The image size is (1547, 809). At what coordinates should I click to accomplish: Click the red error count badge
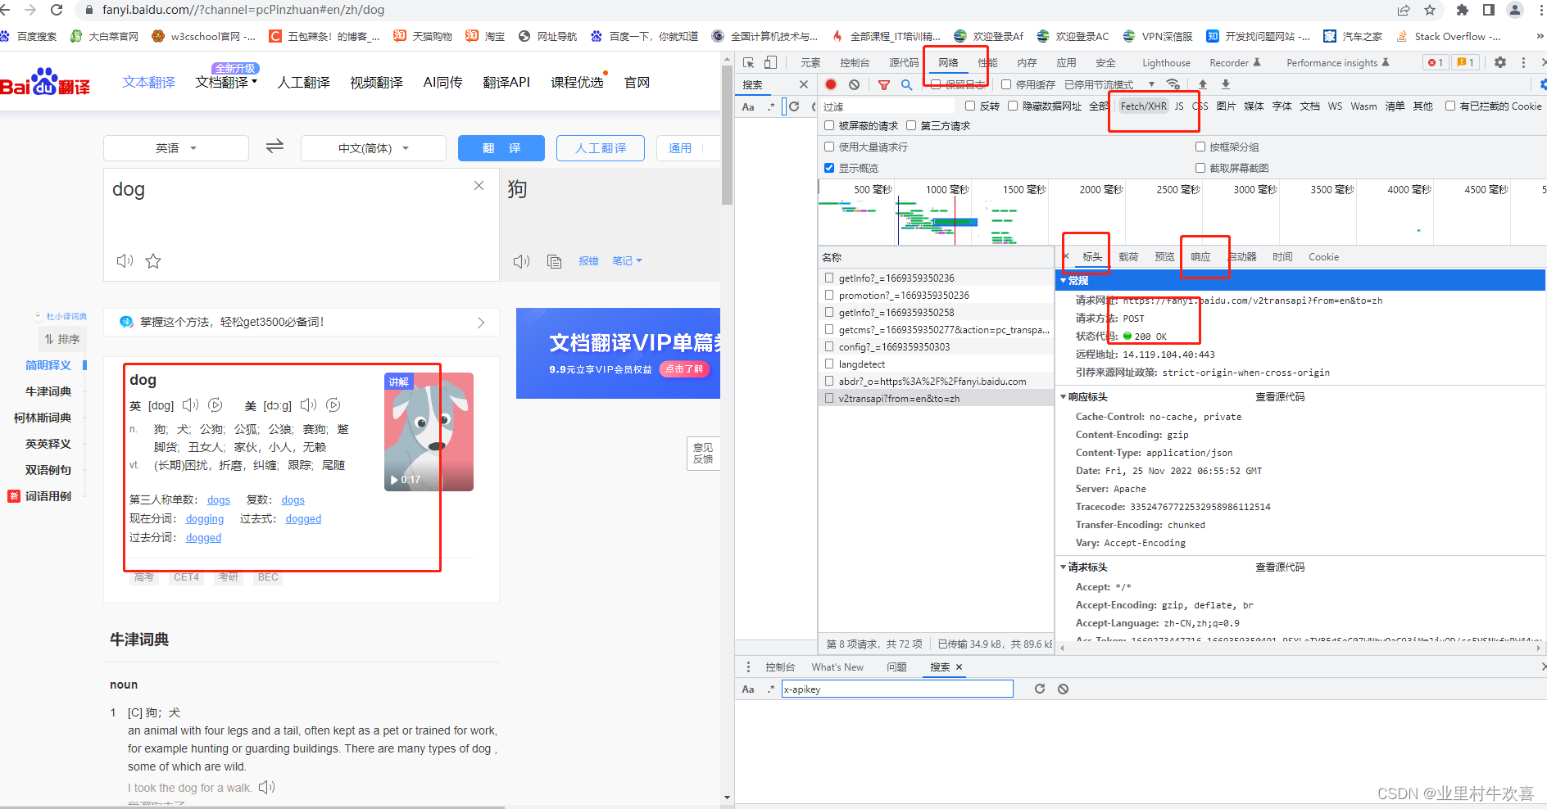(1436, 62)
